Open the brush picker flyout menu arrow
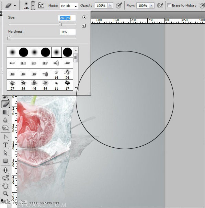 [84, 17]
